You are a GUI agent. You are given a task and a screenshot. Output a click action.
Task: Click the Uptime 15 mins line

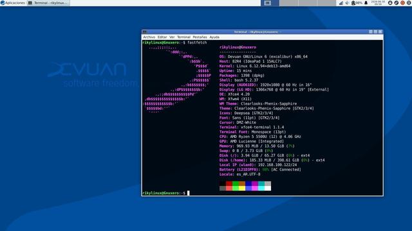pos(236,71)
